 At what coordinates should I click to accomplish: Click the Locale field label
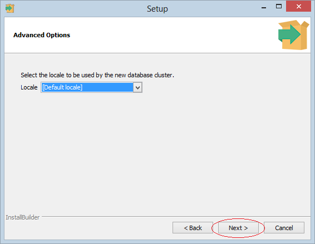(29, 87)
